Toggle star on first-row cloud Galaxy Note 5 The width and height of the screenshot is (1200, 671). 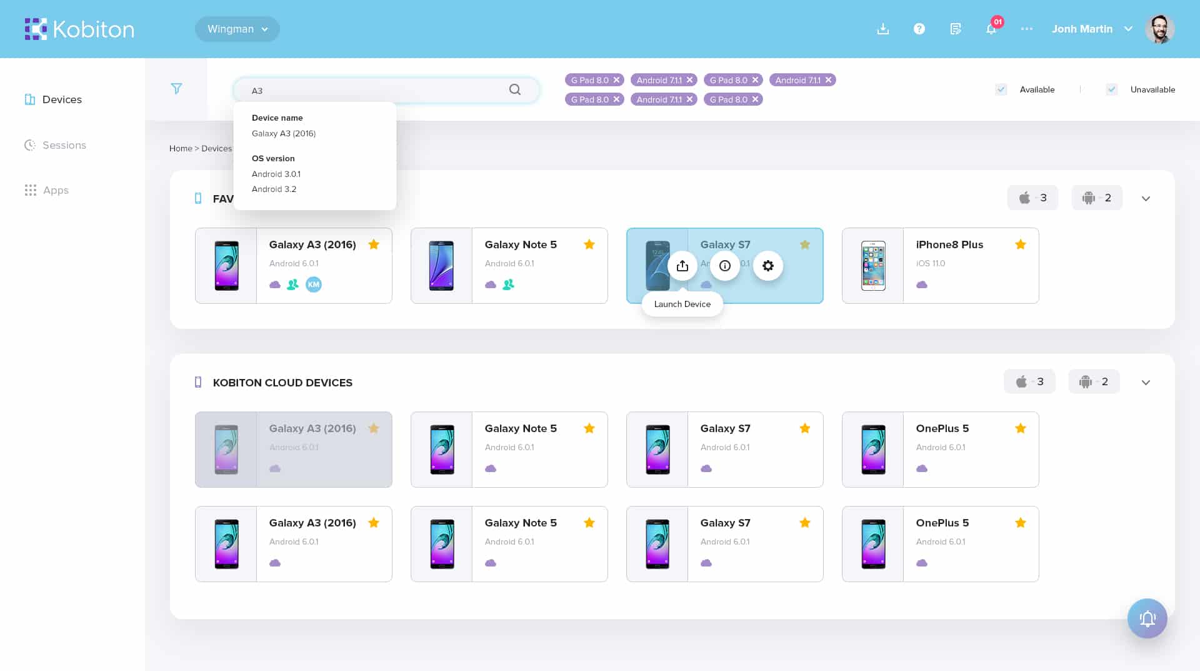pyautogui.click(x=589, y=428)
